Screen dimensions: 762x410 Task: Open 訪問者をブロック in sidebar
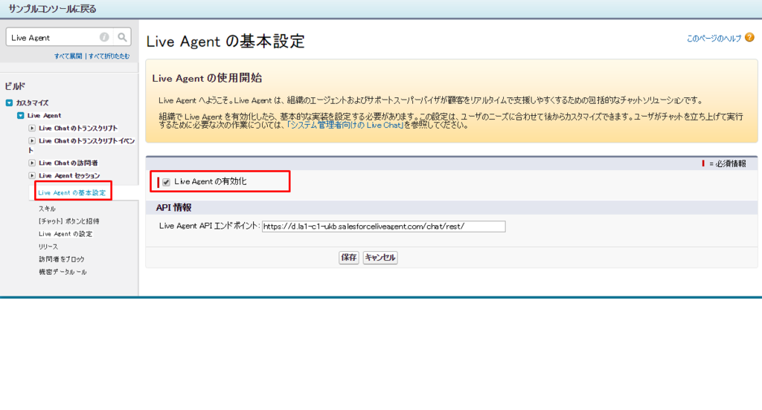[x=62, y=259]
